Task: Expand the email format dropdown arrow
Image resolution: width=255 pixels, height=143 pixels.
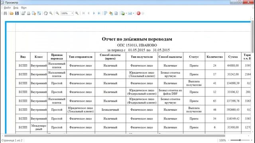Action: (x=133, y=13)
